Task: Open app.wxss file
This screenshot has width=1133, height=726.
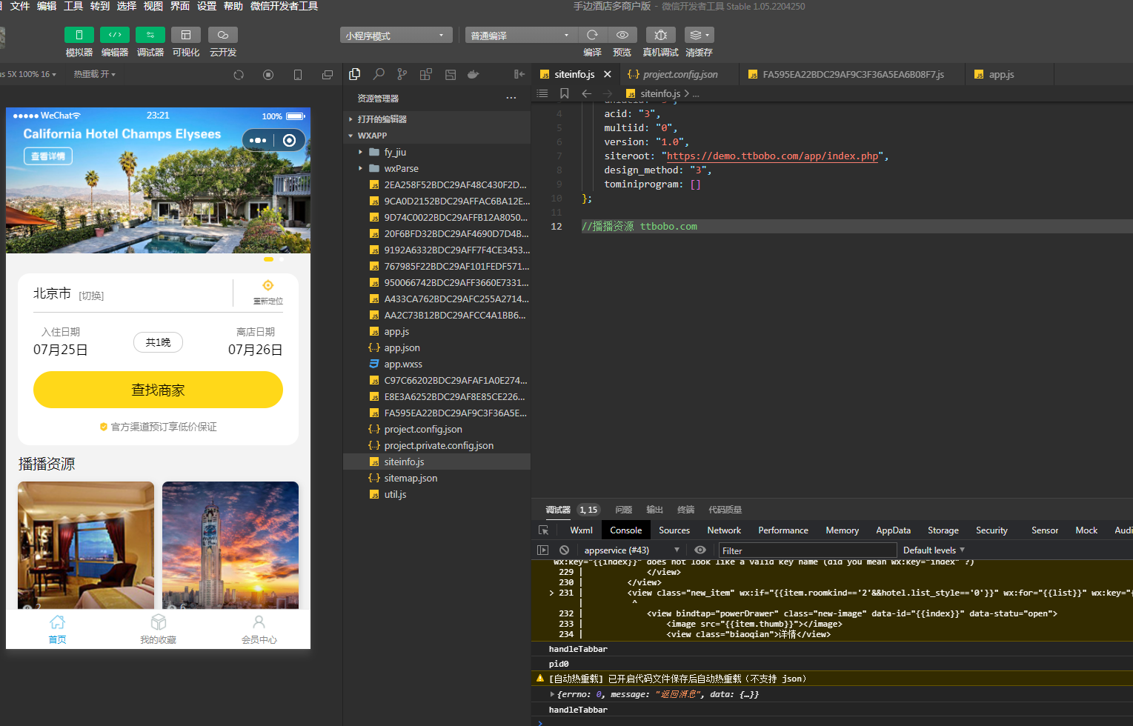Action: pos(437,364)
